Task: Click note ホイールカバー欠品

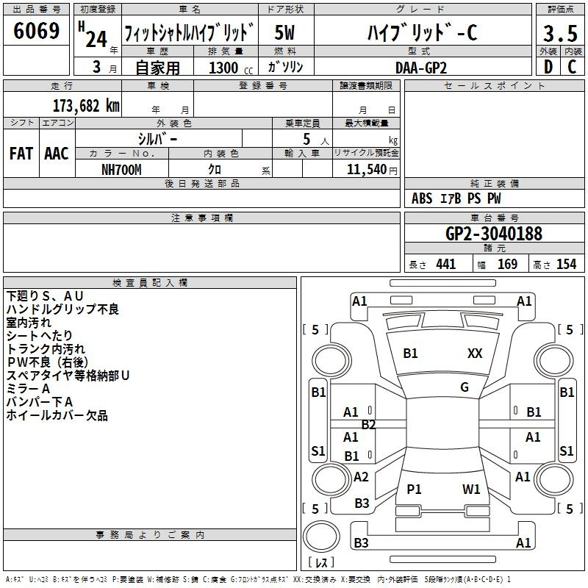Action: 57,415
